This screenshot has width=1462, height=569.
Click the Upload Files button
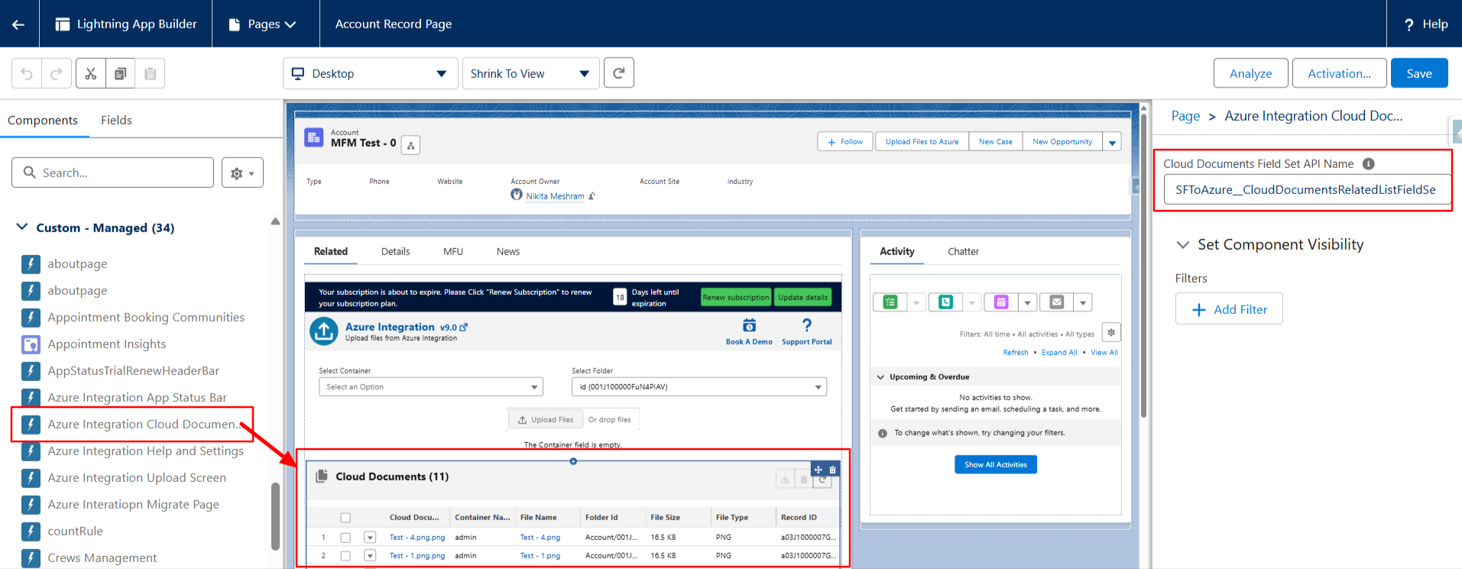546,419
